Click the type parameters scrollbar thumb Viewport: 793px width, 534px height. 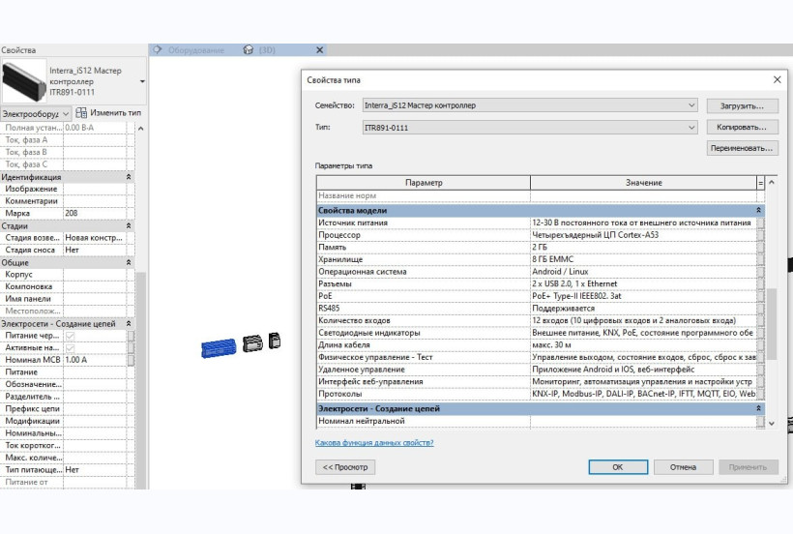772,324
